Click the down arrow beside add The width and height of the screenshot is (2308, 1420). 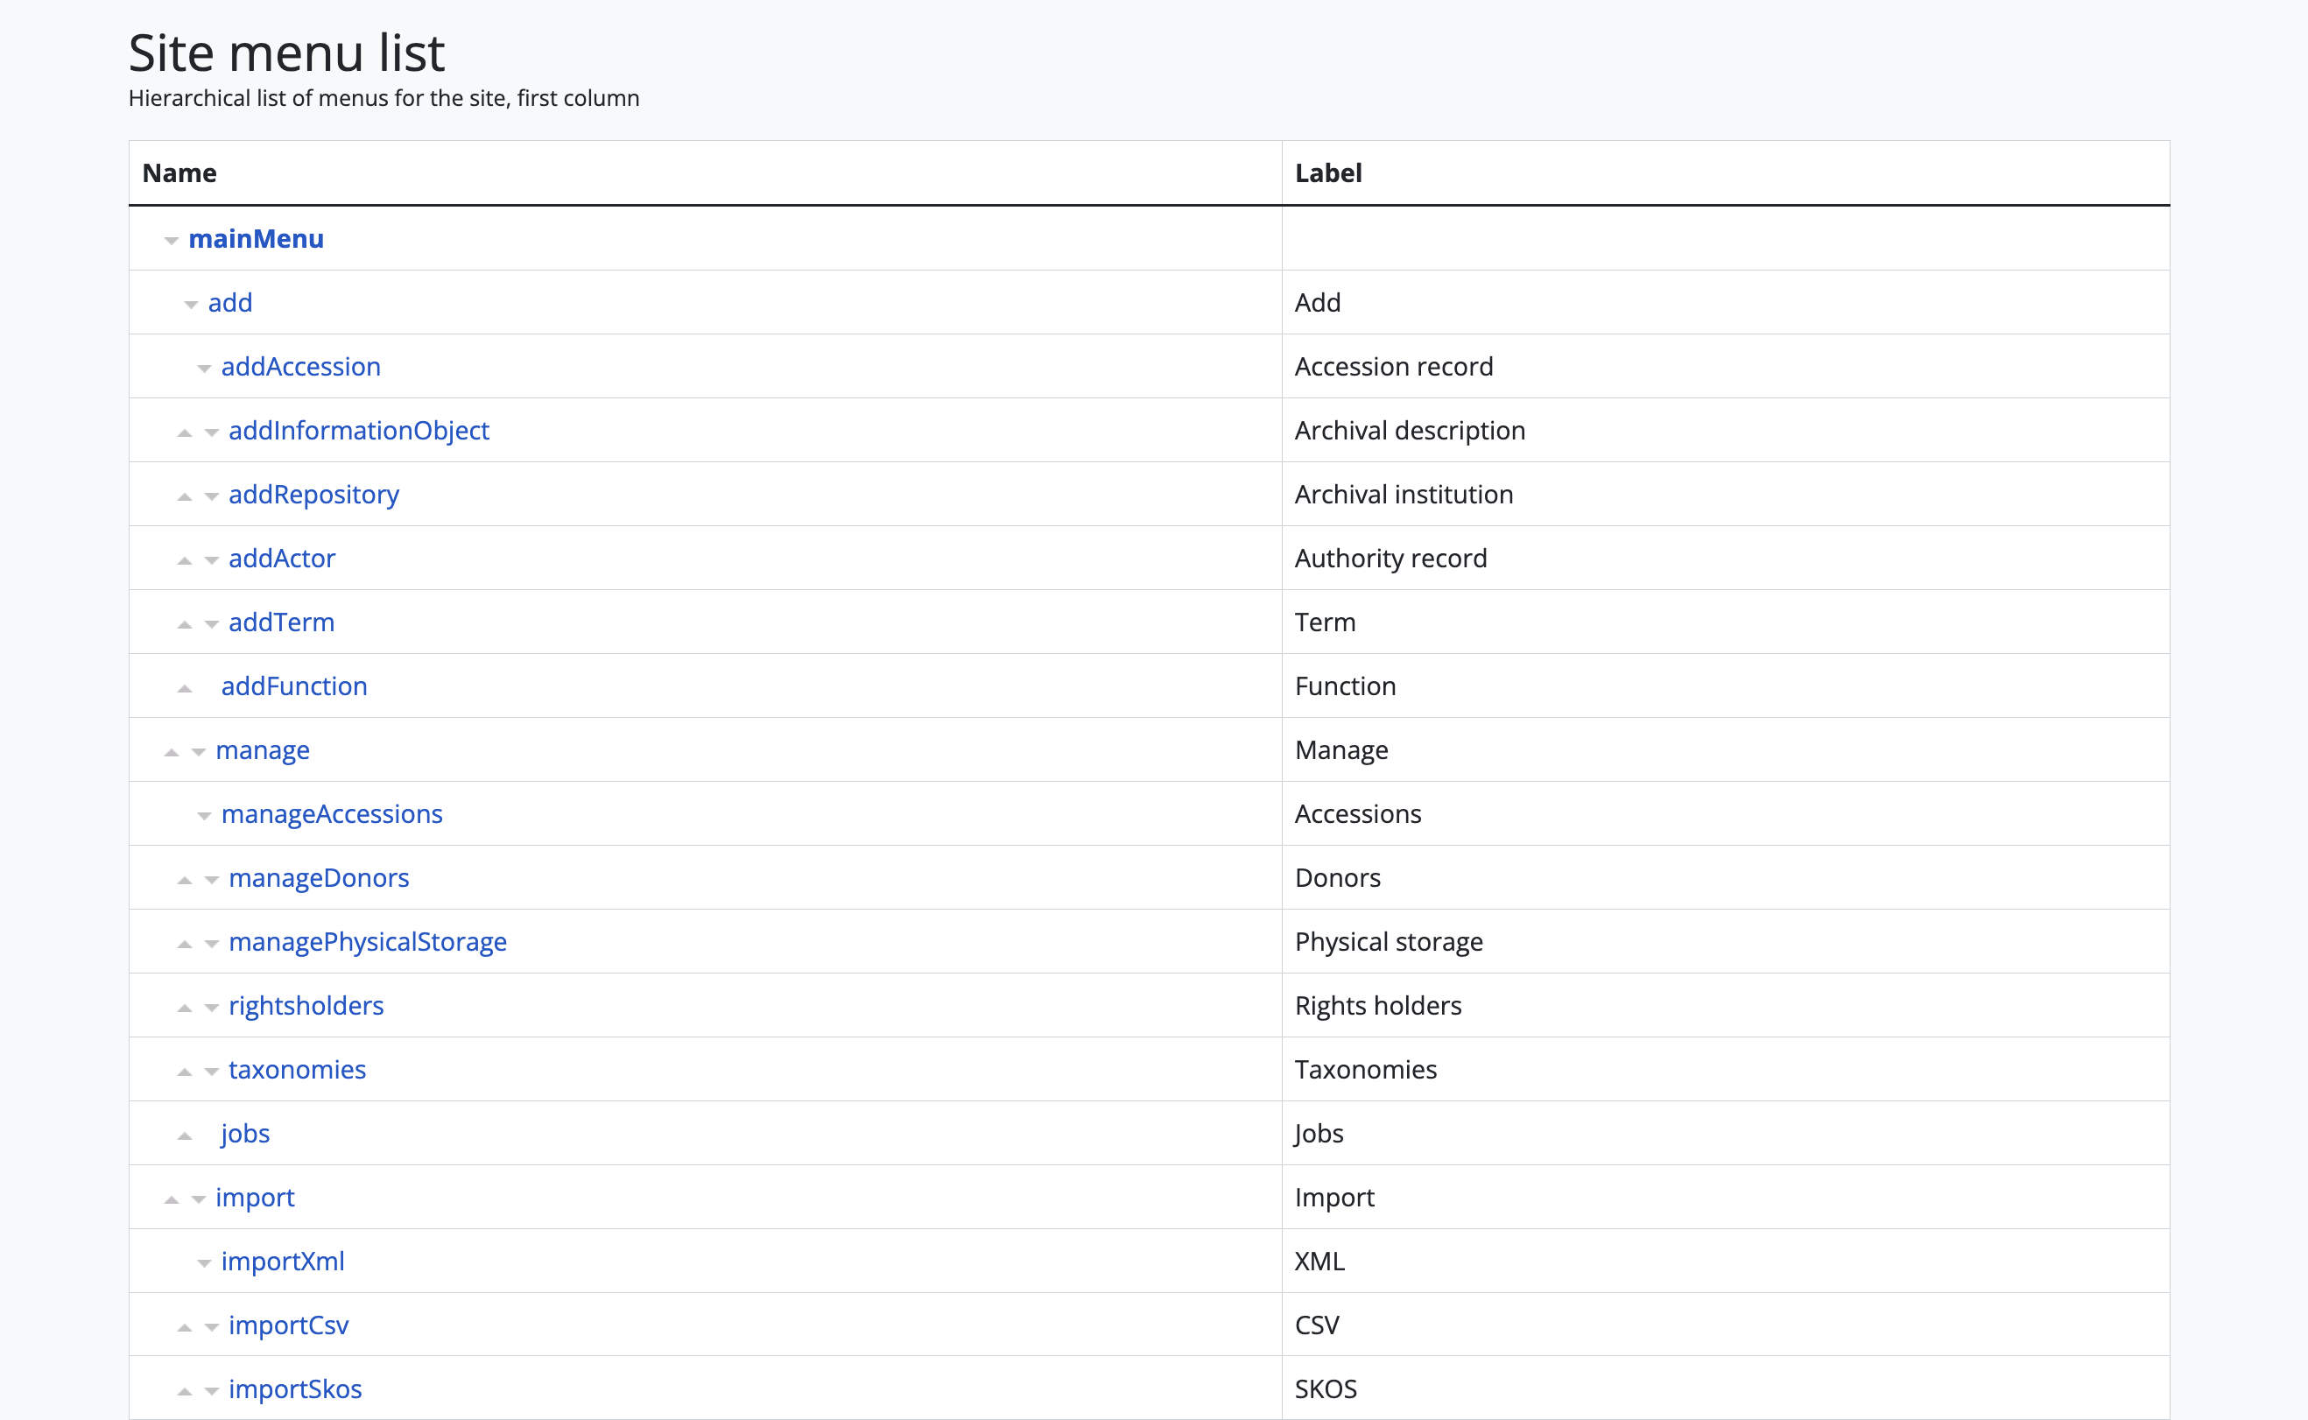click(191, 305)
